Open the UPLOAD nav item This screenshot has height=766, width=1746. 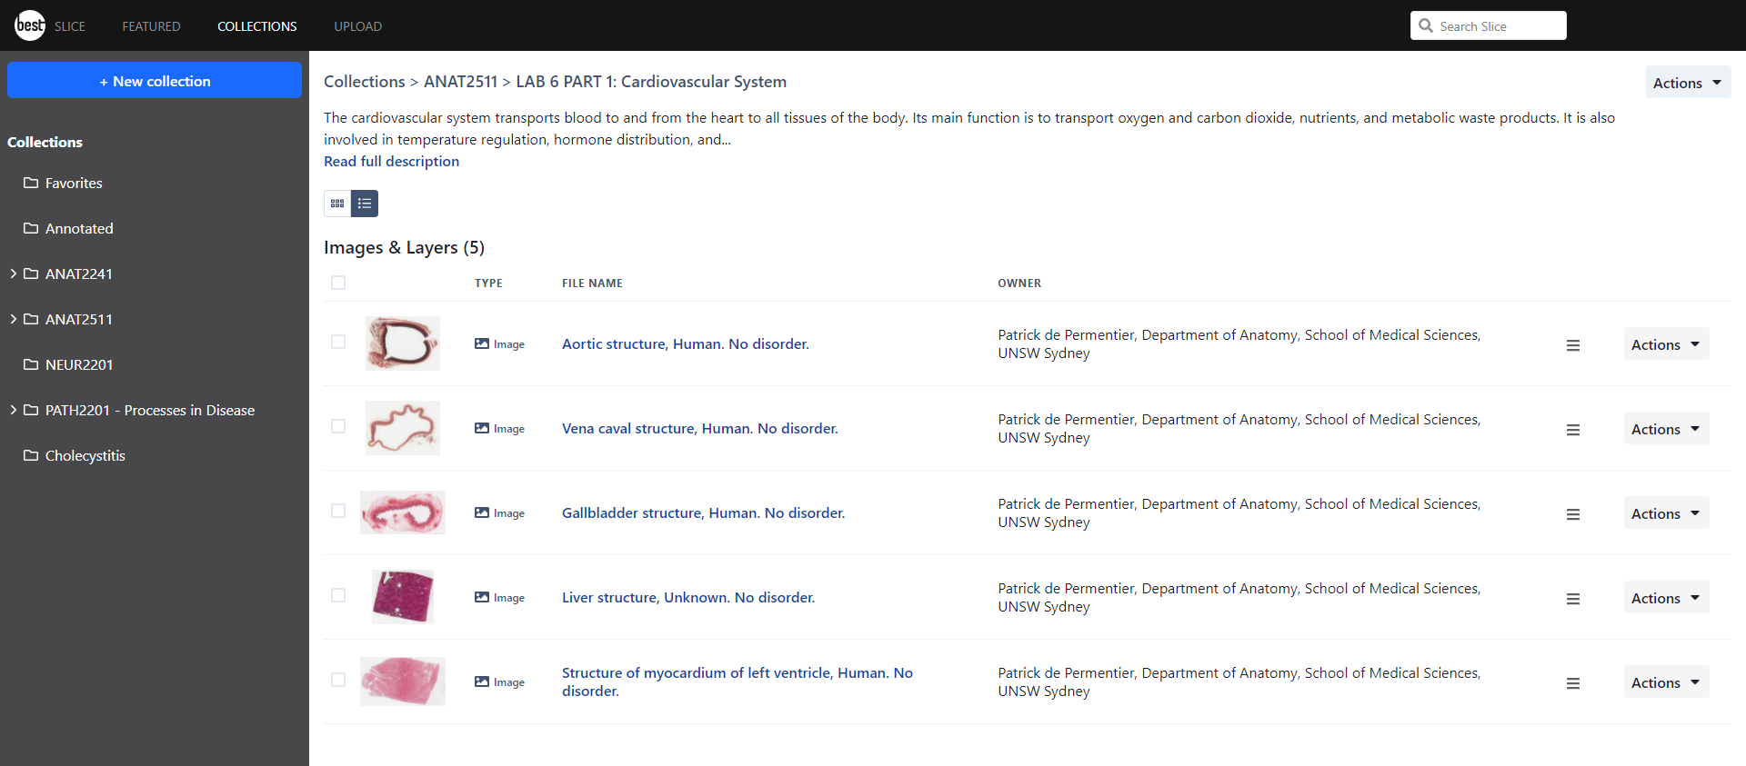(x=357, y=26)
